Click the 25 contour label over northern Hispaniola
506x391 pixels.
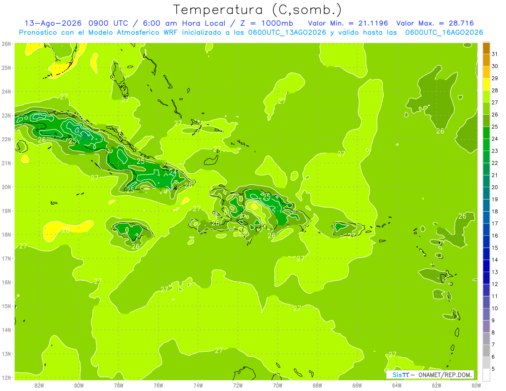[266, 197]
